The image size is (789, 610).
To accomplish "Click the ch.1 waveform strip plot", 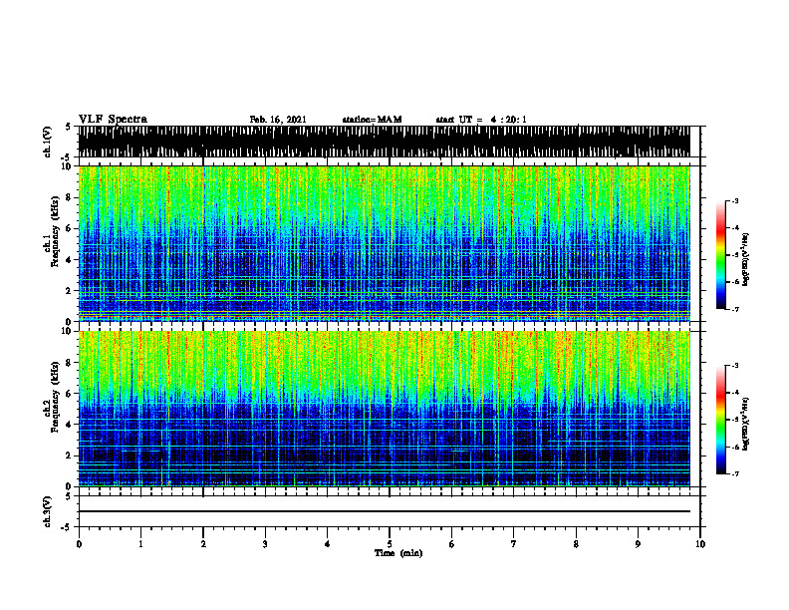I will [x=384, y=142].
